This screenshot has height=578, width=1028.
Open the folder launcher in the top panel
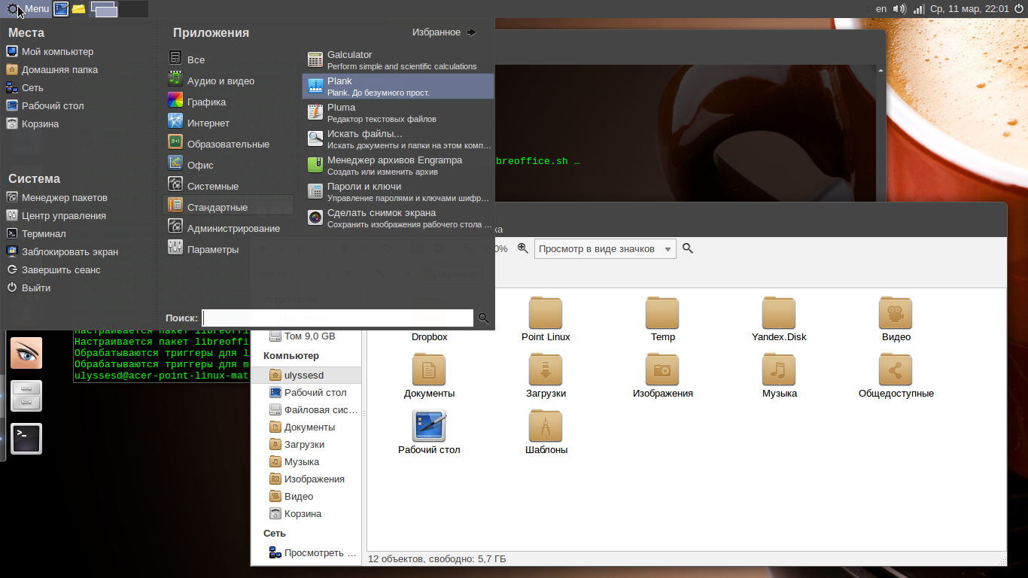(78, 9)
